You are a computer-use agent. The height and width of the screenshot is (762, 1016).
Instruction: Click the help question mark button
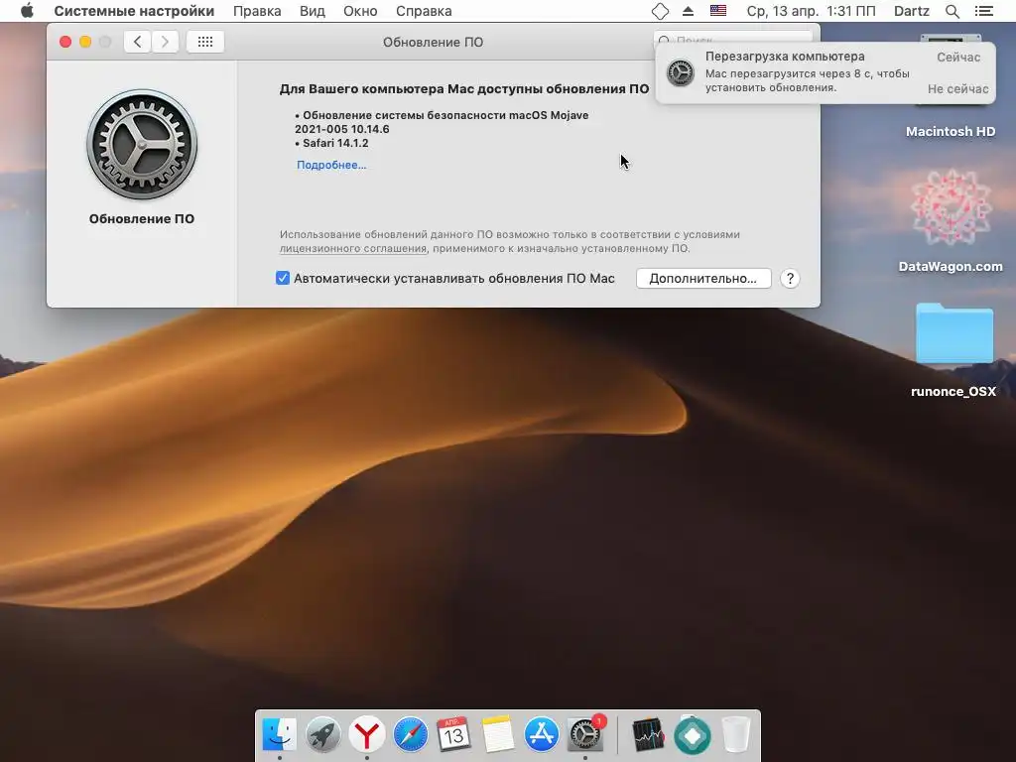coord(790,279)
